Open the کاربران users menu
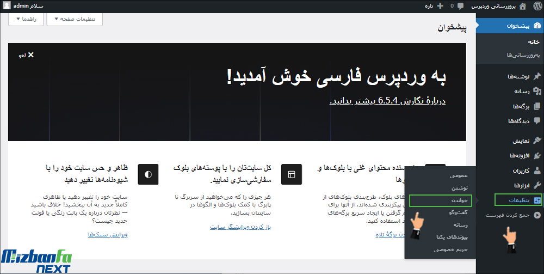Screen dimensions: 544x274 tap(510, 171)
